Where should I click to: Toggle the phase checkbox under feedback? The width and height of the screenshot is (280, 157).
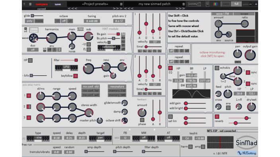click(142, 120)
